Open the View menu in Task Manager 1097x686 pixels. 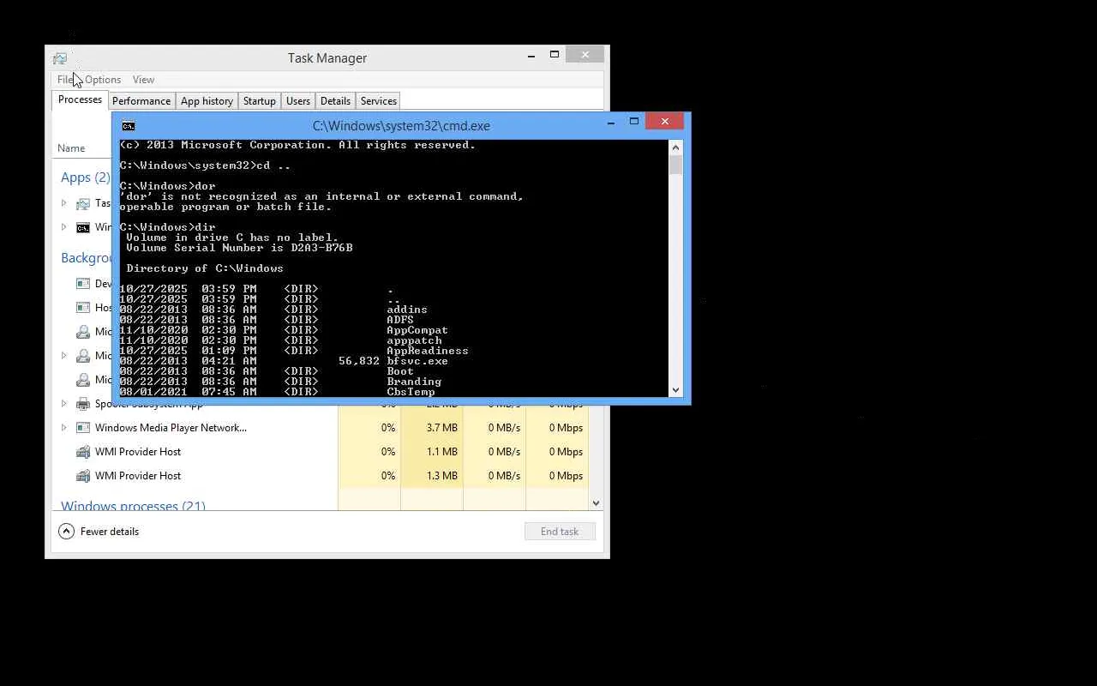143,80
